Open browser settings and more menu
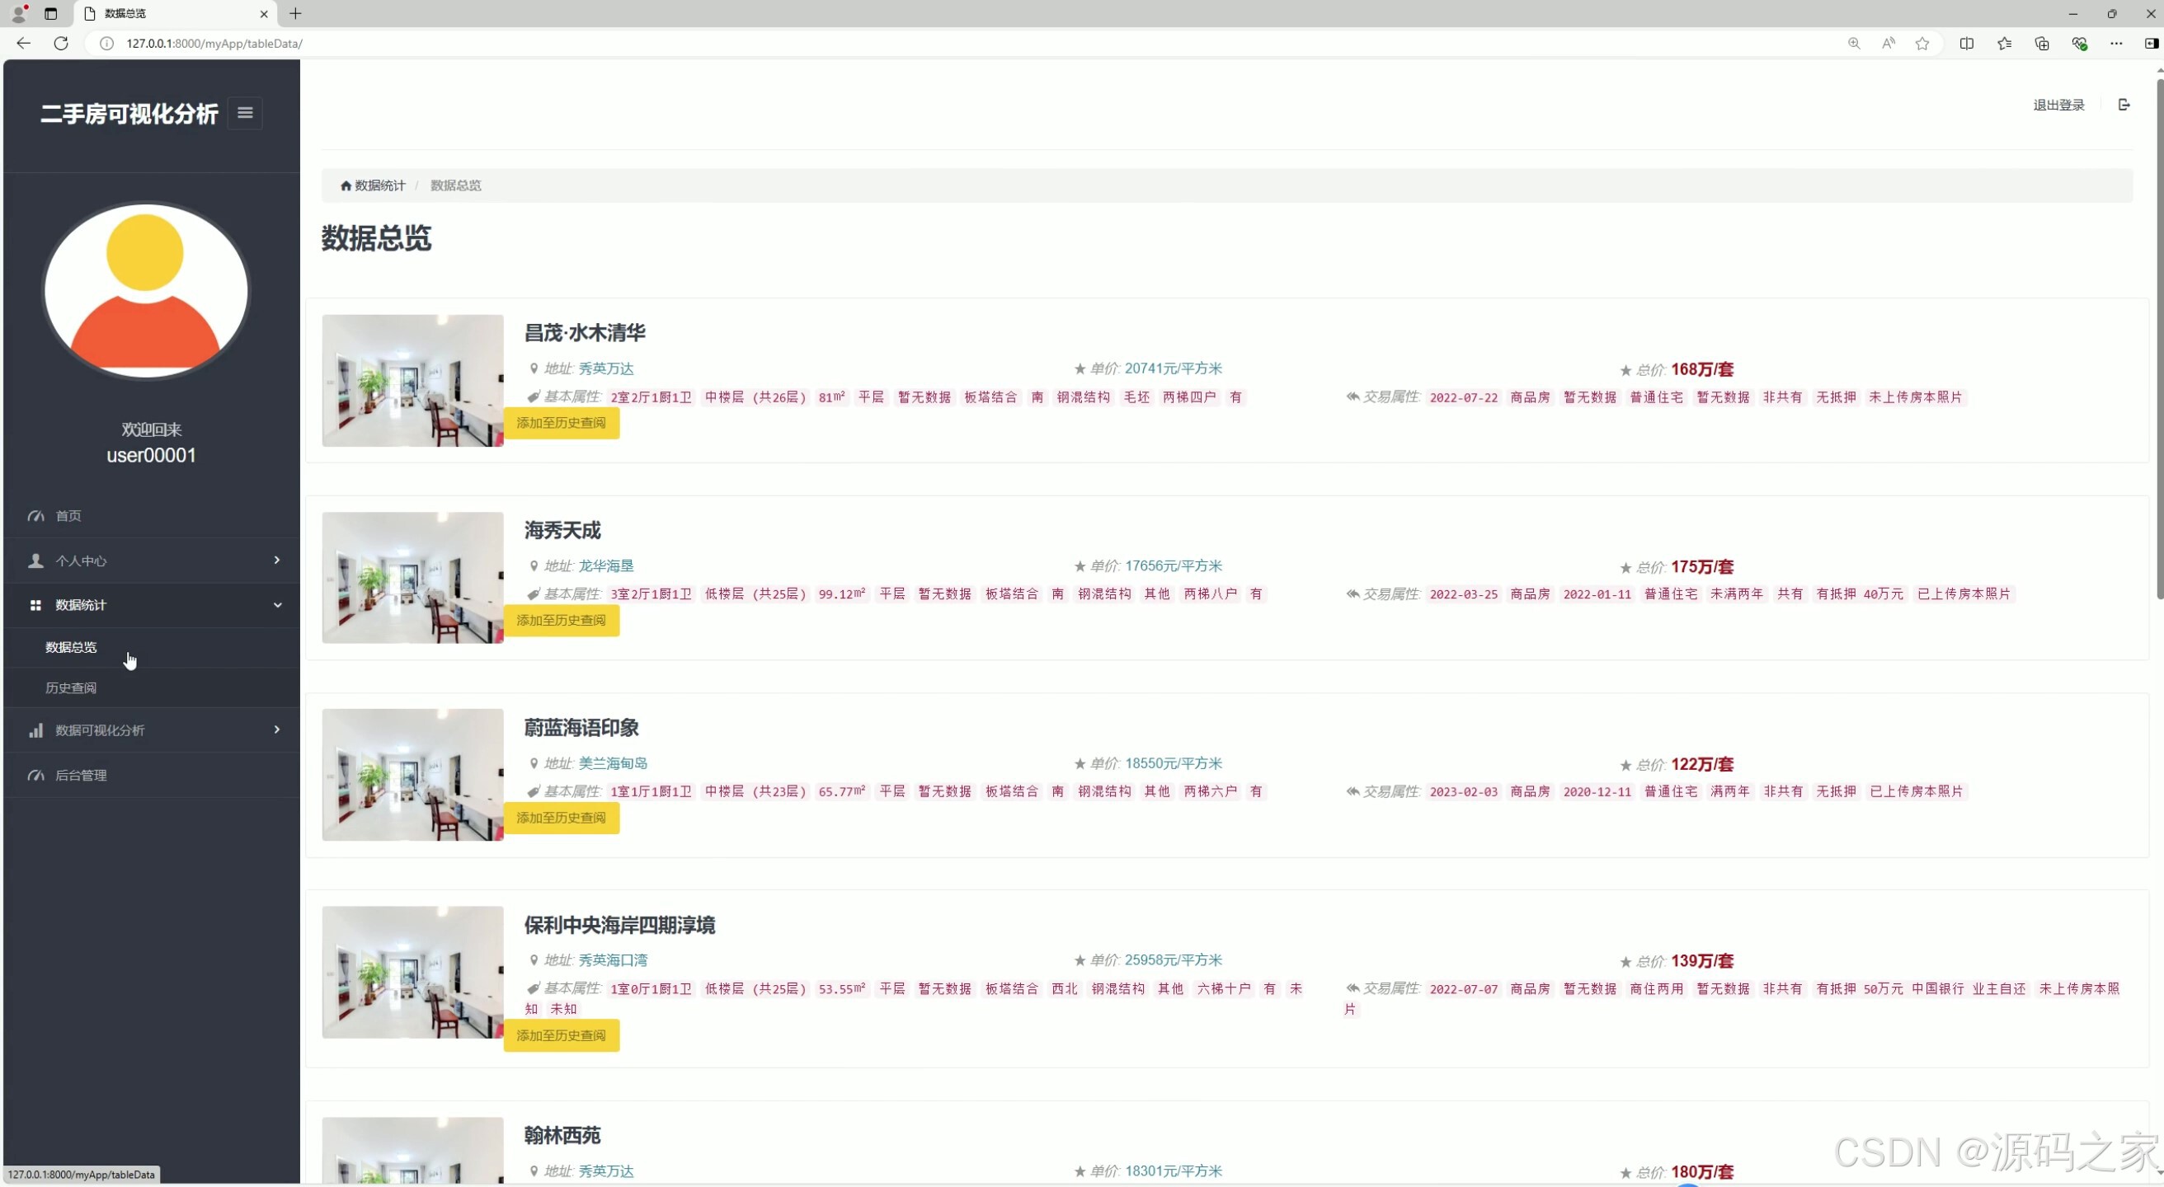 pyautogui.click(x=2115, y=44)
